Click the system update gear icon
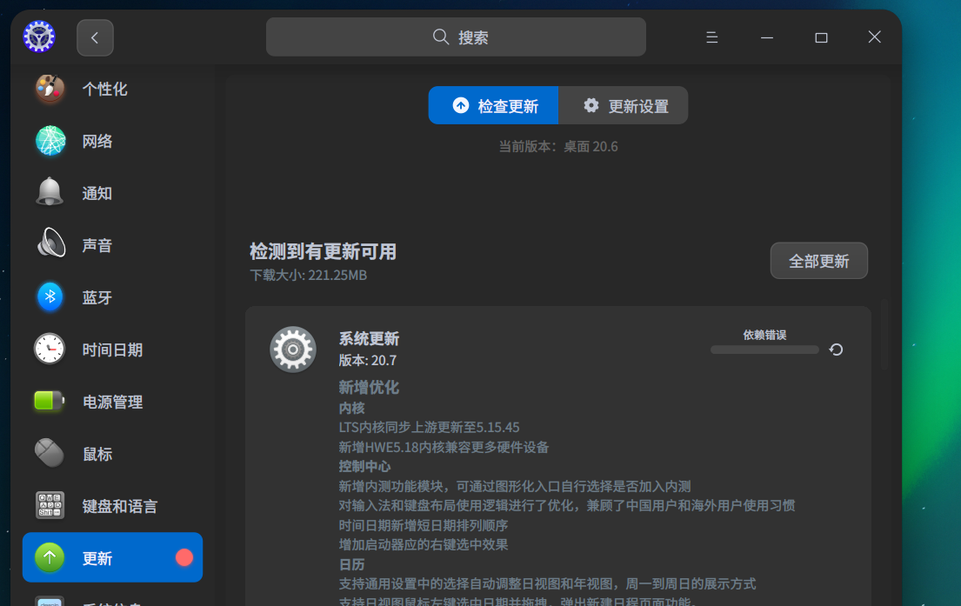961x606 pixels. [x=293, y=349]
